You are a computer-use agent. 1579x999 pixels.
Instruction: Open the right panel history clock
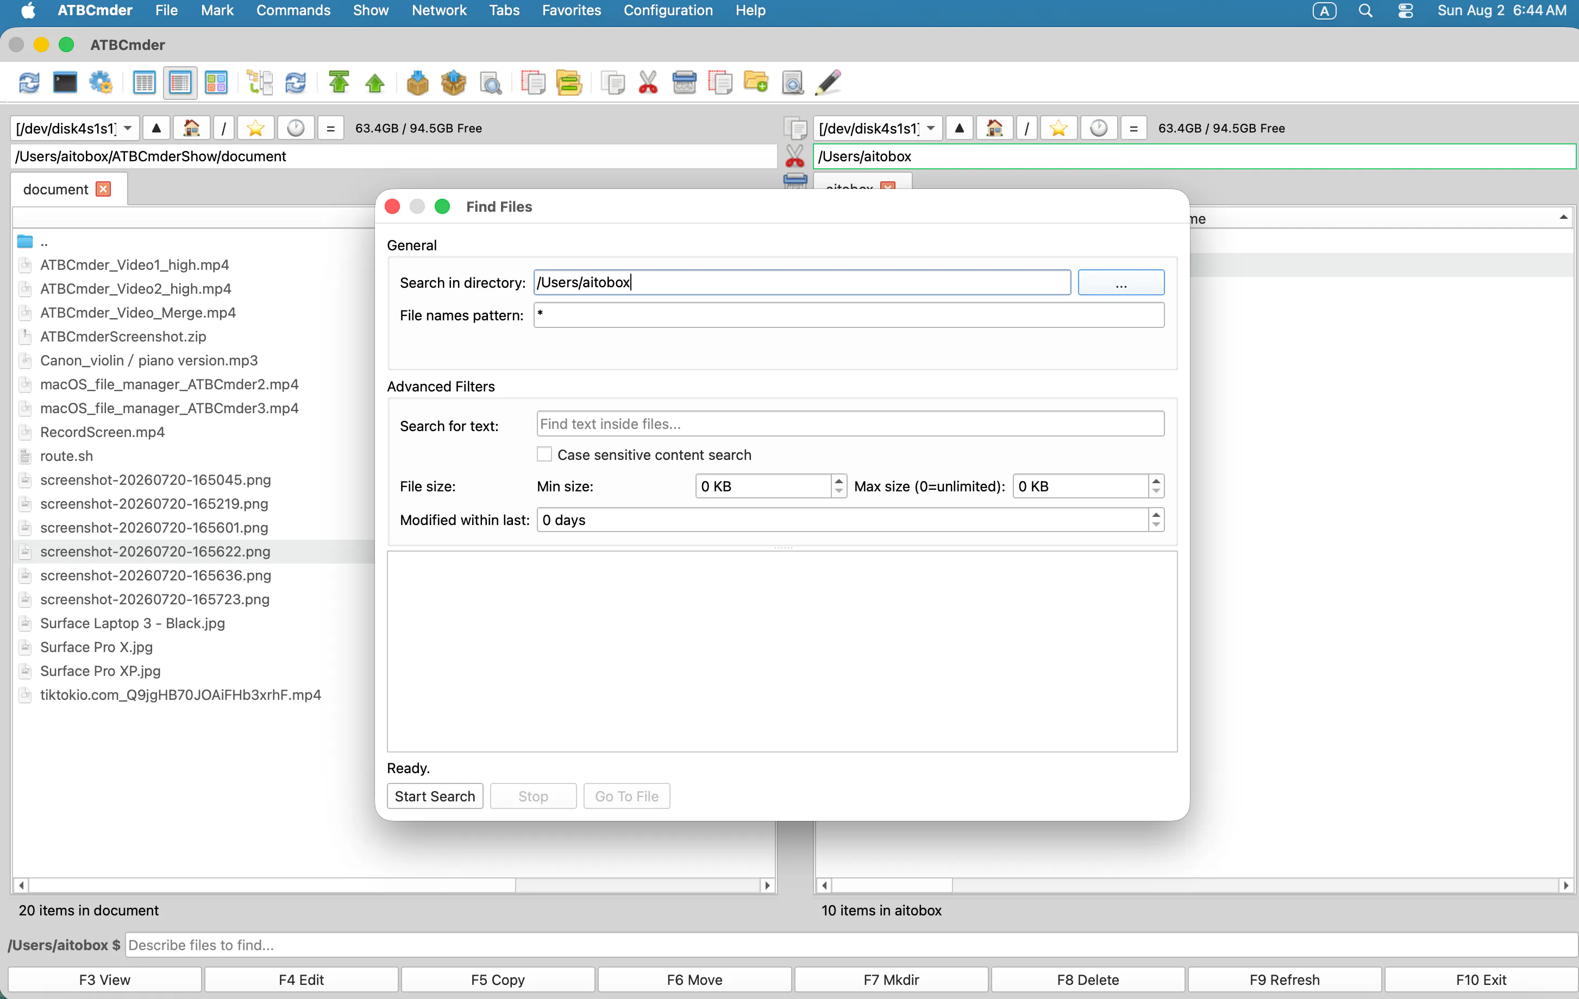[1099, 128]
